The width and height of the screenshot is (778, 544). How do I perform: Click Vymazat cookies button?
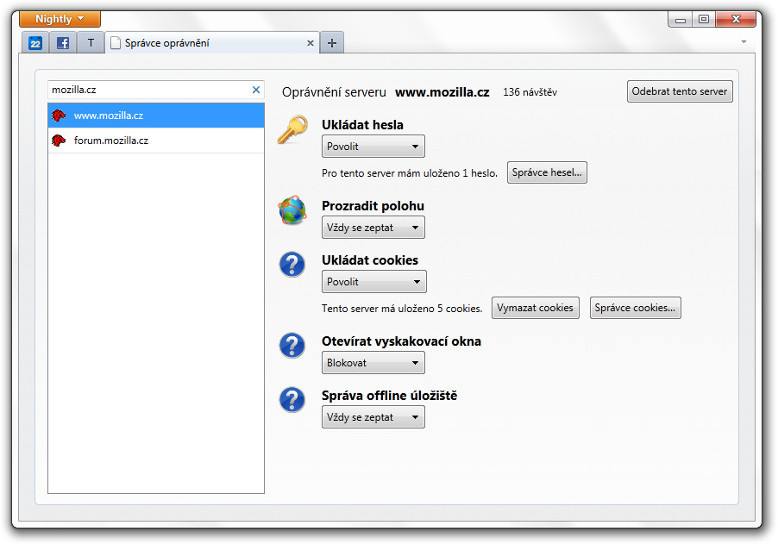[x=536, y=308]
